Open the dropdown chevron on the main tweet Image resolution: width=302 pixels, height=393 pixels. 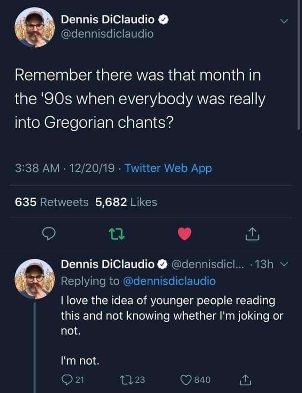coord(283,20)
